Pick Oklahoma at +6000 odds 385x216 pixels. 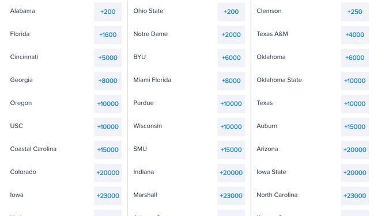355,57
